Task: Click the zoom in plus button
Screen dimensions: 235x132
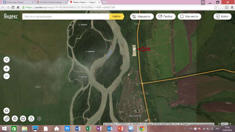Action: [x=6, y=68]
